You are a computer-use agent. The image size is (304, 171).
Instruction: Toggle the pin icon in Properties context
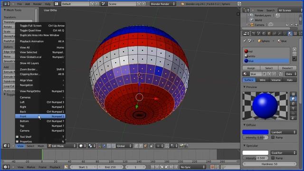(245, 41)
